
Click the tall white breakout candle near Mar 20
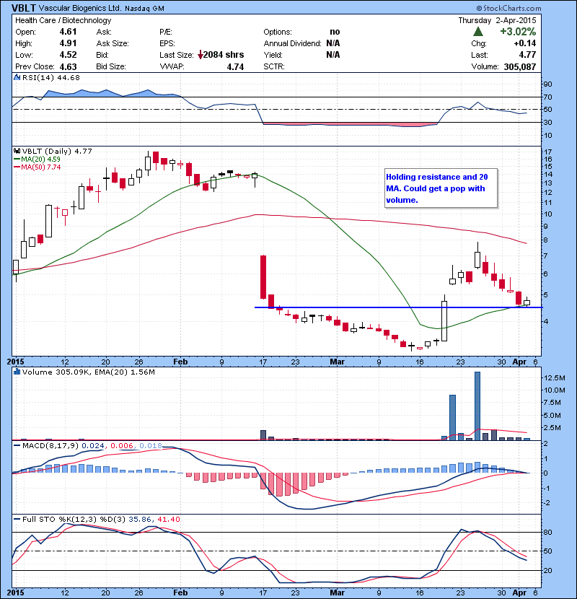(x=444, y=321)
